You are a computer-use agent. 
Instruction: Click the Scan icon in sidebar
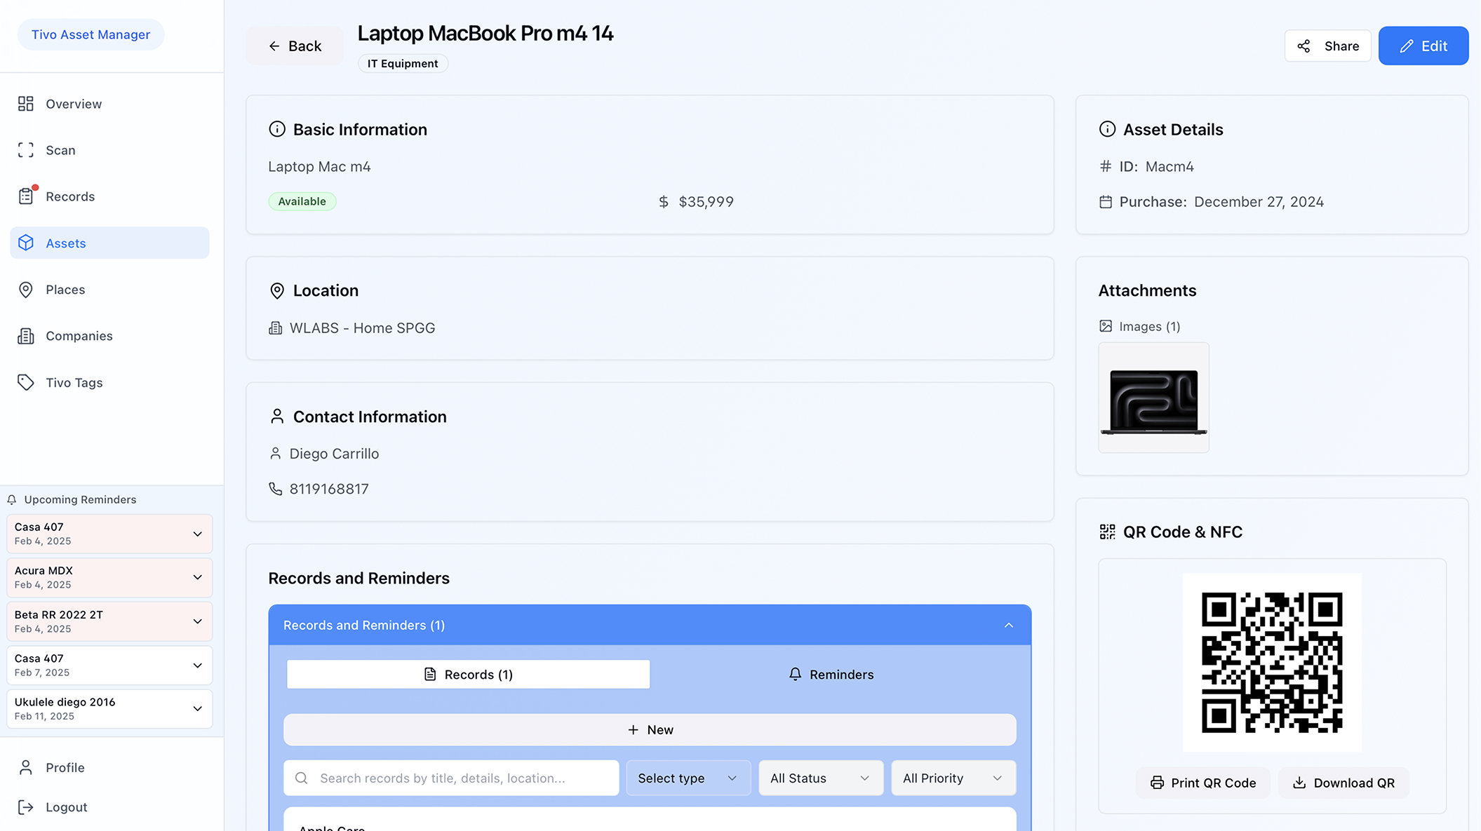click(26, 150)
